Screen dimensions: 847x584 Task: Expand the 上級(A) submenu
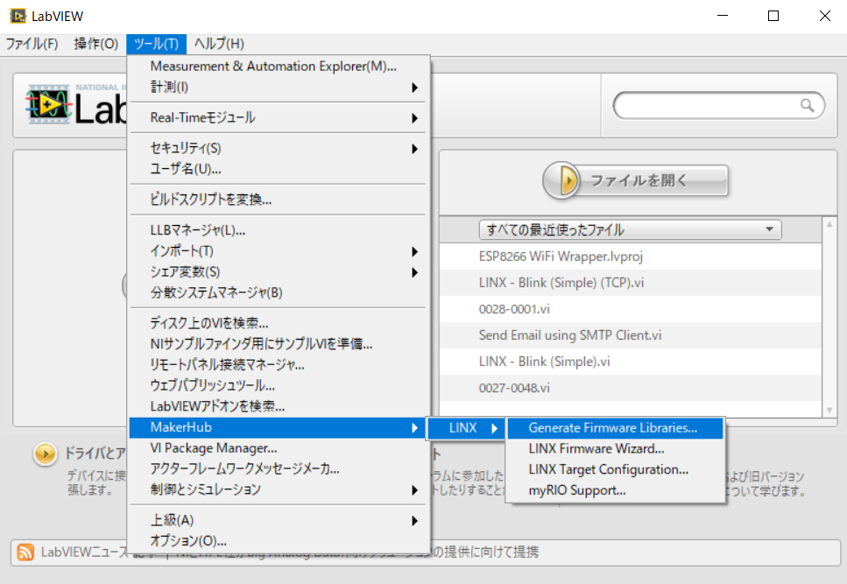[x=279, y=520]
